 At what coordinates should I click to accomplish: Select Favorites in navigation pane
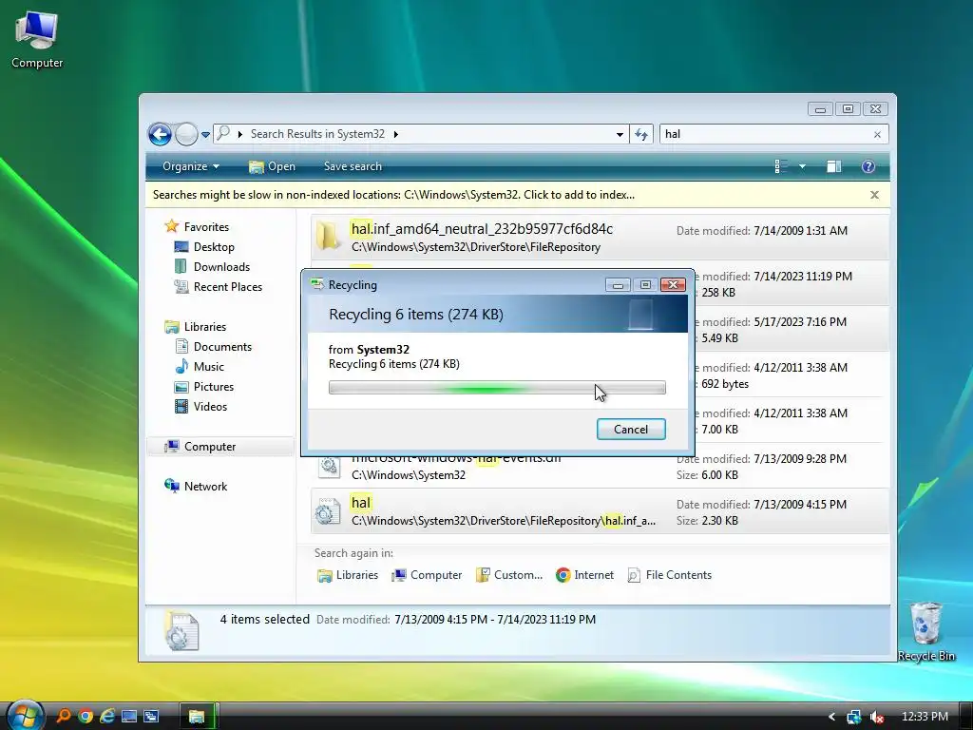click(x=197, y=226)
